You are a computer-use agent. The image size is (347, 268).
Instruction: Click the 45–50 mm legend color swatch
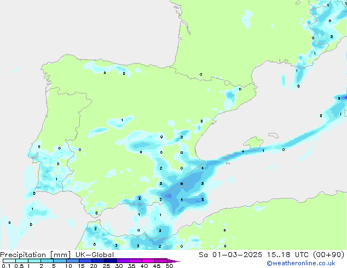(x=161, y=261)
